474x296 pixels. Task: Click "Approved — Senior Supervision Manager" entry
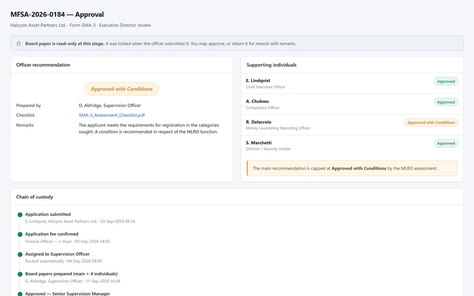[x=68, y=294]
